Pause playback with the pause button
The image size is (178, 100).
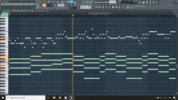tap(48, 5)
